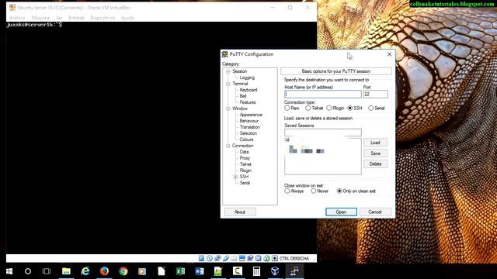Select Proxy in the category tree

point(245,158)
